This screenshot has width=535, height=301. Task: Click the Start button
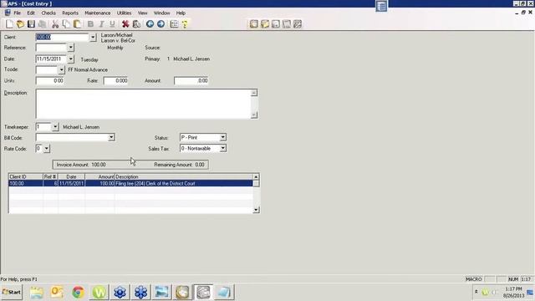coord(12,292)
